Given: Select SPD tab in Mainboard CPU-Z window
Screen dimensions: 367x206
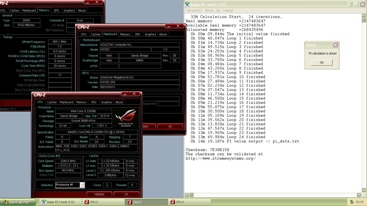Looking at the screenshot, I should (x=137, y=34).
